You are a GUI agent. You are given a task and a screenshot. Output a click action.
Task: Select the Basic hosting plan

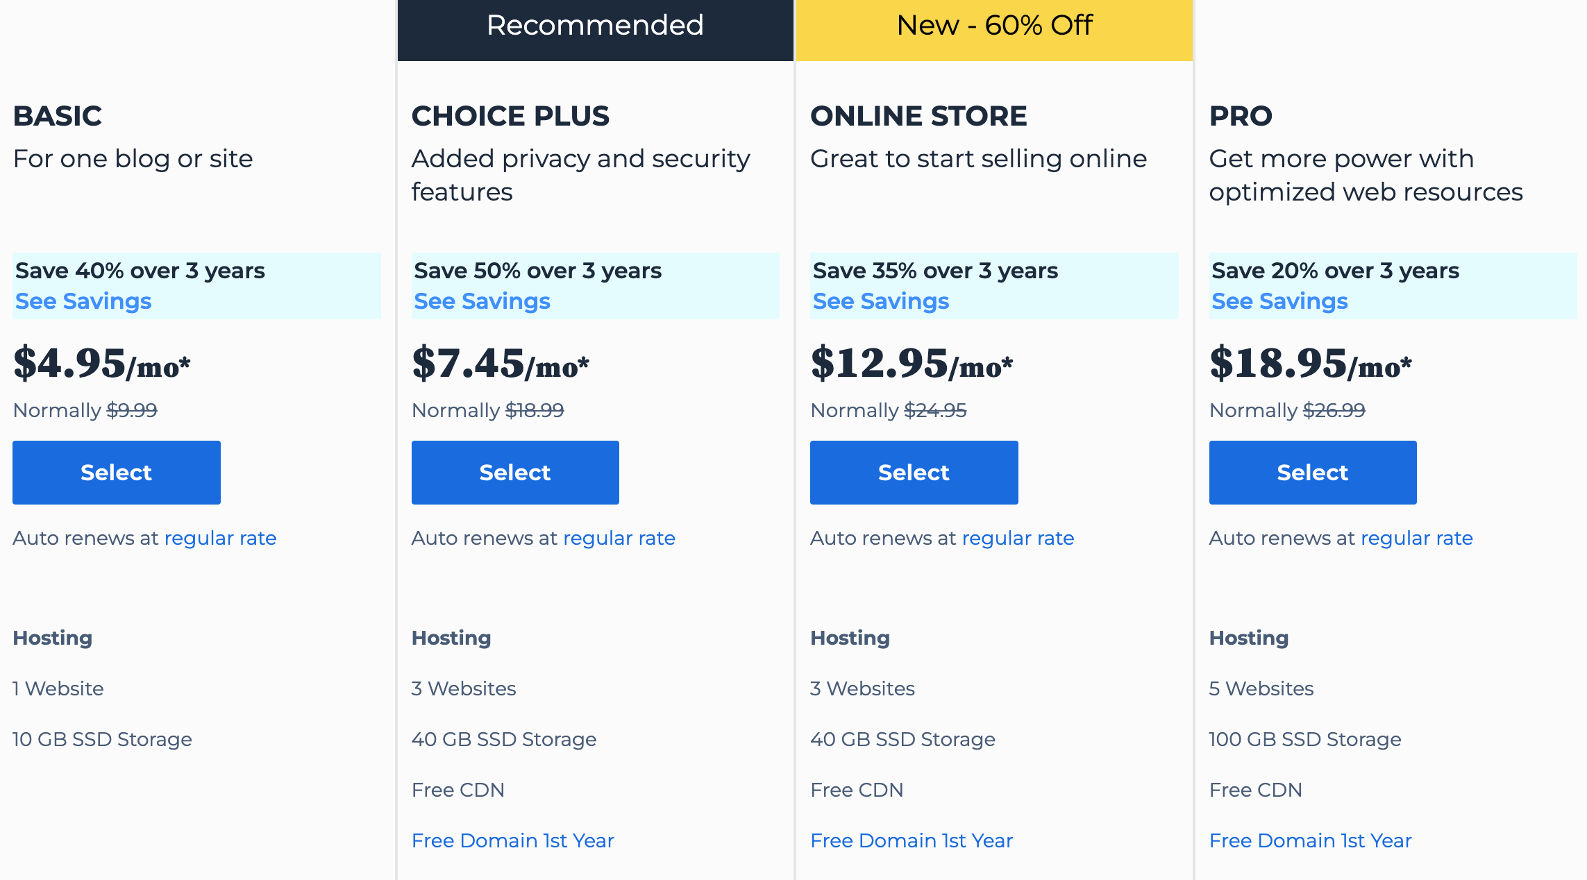pos(117,473)
